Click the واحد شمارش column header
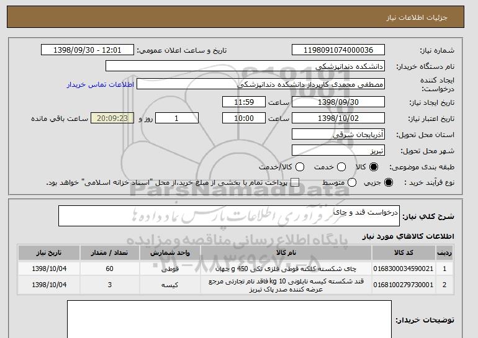478x338 pixels. pos(170,253)
